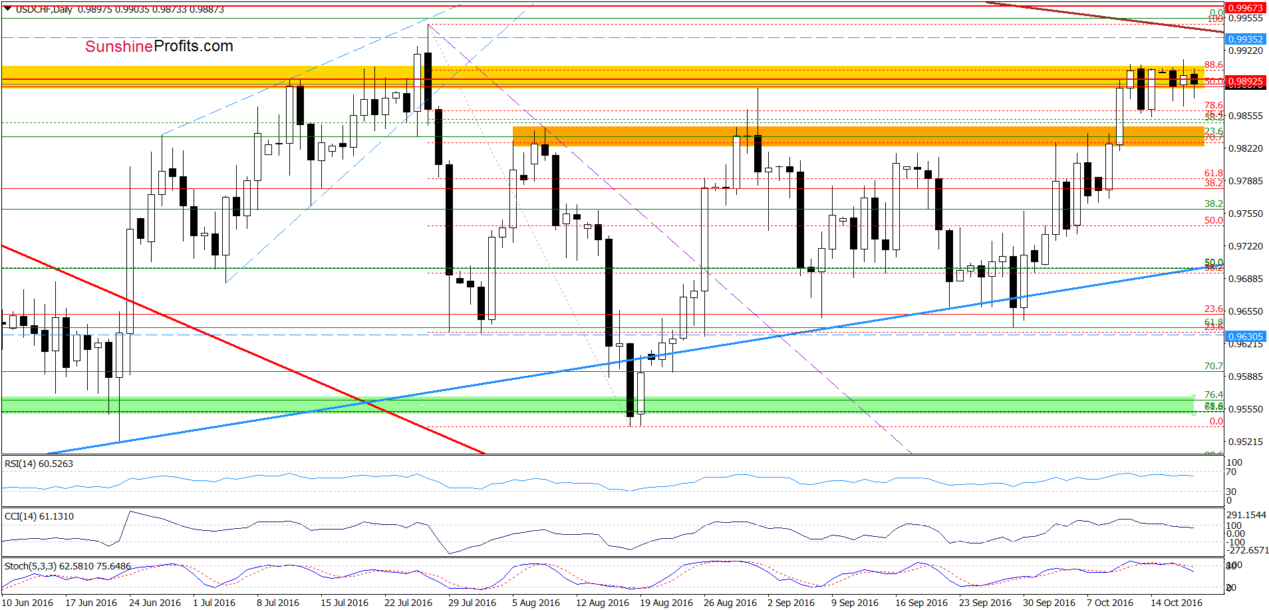Click the 0.95215 price axis value
Image resolution: width=1269 pixels, height=612 pixels.
pyautogui.click(x=1245, y=442)
